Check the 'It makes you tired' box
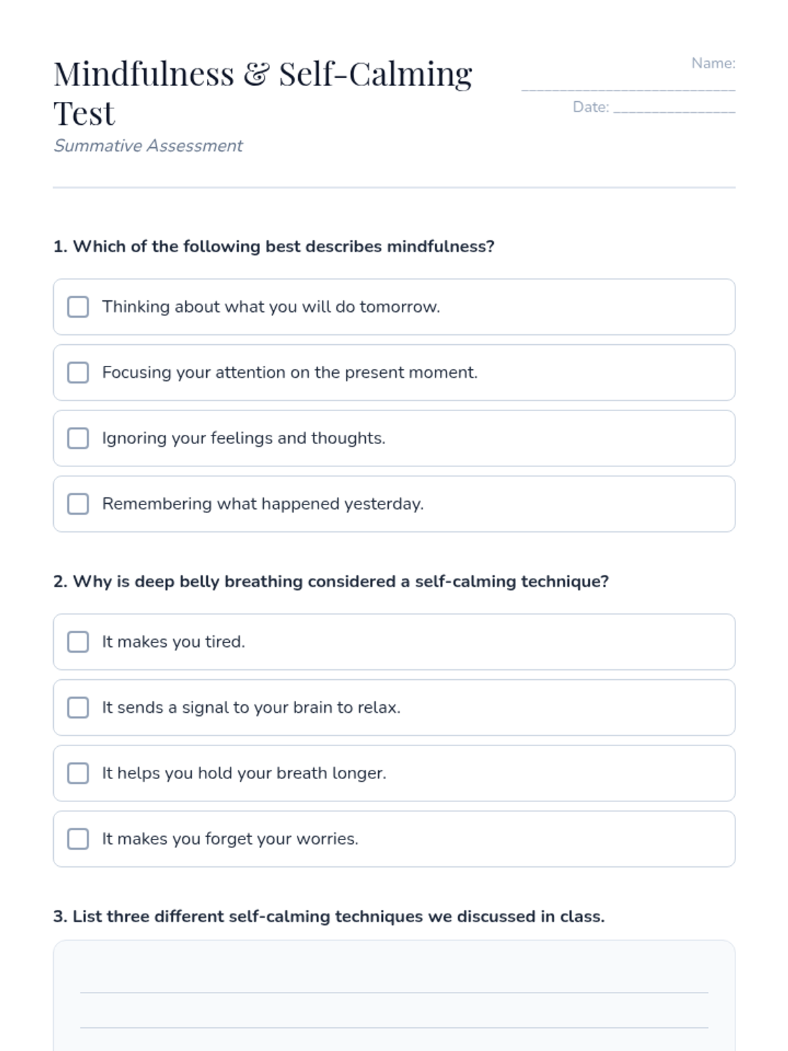The width and height of the screenshot is (788, 1051). pyautogui.click(x=78, y=642)
